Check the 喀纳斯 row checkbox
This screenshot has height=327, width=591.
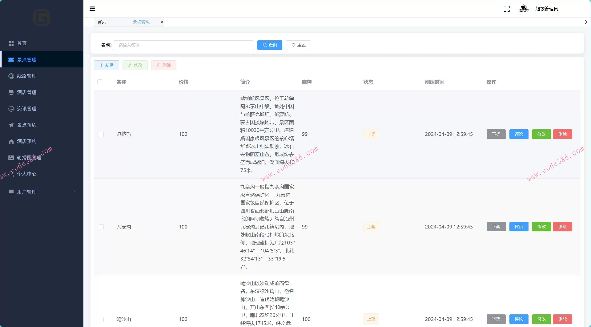tap(101, 134)
